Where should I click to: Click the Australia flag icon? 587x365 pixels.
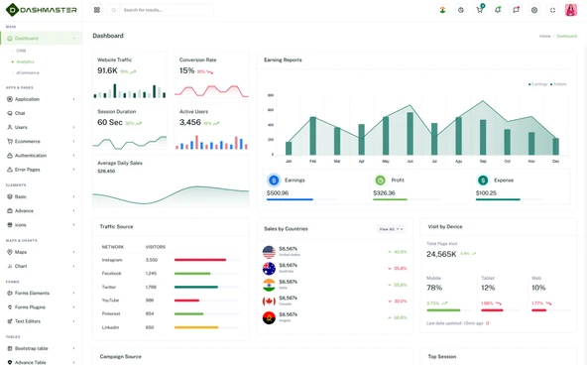269,269
